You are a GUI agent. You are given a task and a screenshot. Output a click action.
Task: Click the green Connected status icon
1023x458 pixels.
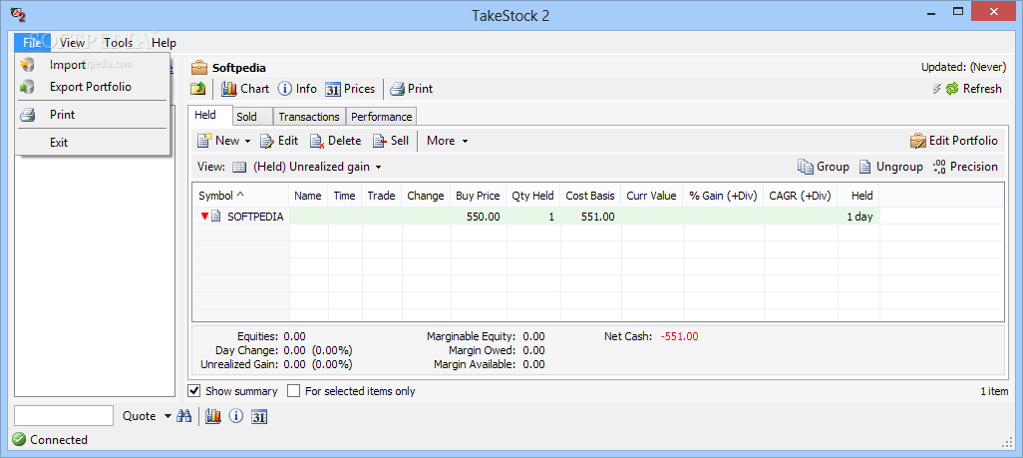(x=19, y=440)
